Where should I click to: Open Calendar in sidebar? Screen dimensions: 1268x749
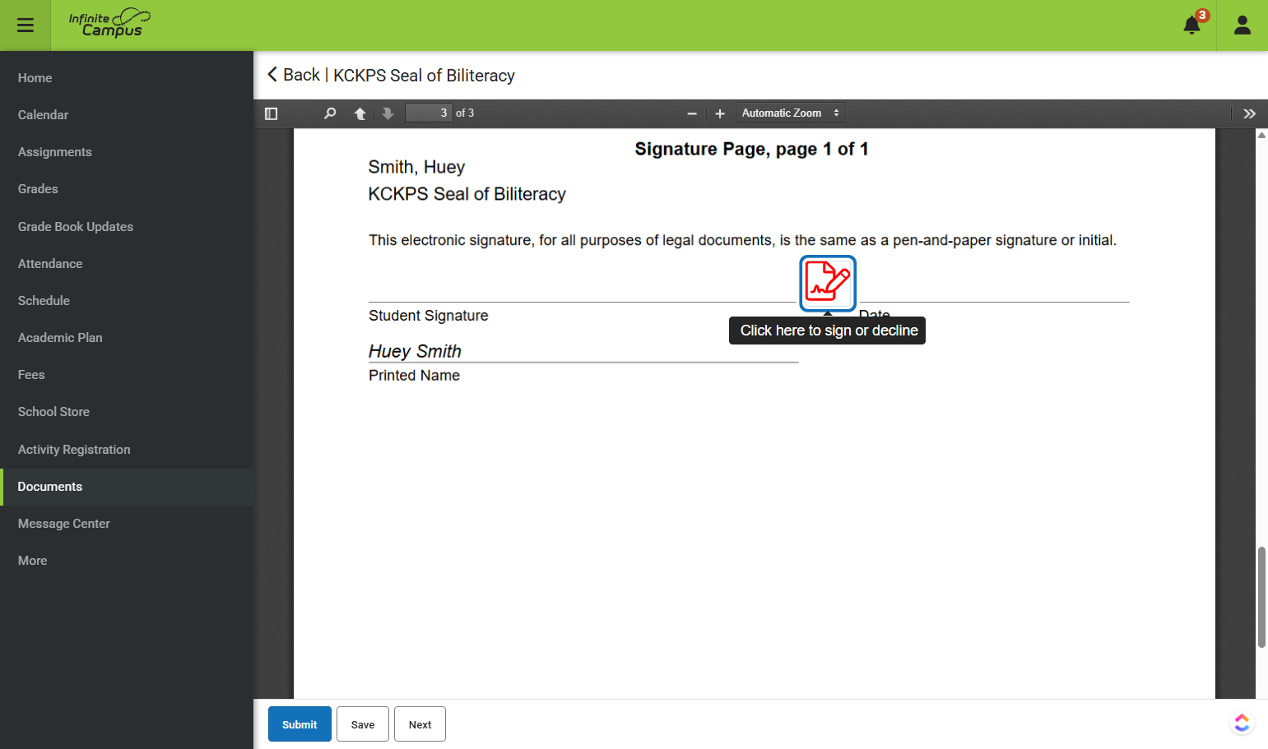[x=127, y=115]
